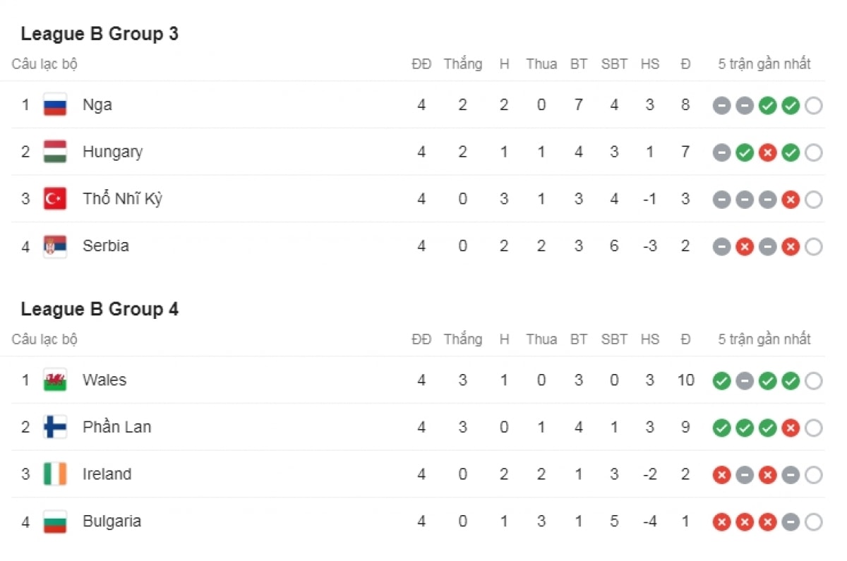Click the Bulgaria flag icon
The image size is (847, 561).
tap(55, 521)
